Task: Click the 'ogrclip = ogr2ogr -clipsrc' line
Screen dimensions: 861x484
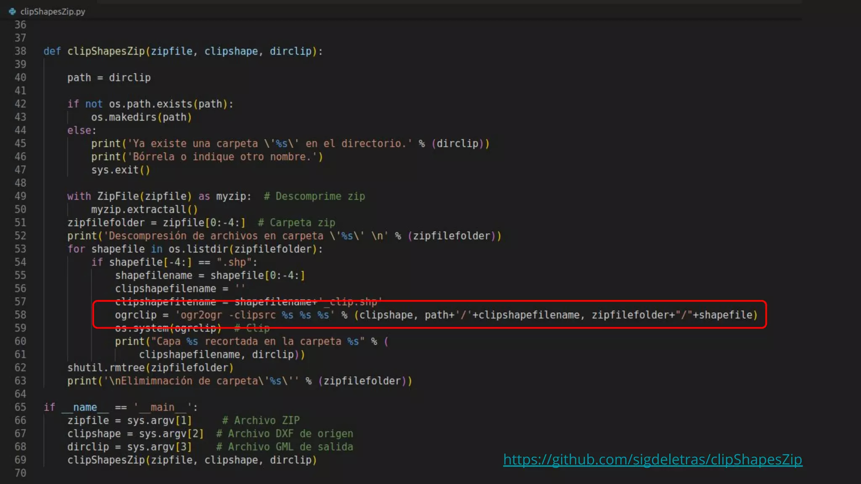Action: pos(436,315)
